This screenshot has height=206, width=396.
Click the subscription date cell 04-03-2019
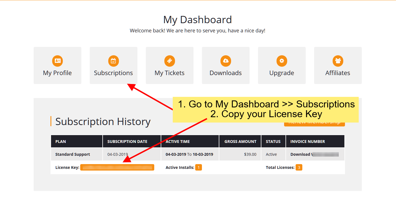pyautogui.click(x=132, y=154)
